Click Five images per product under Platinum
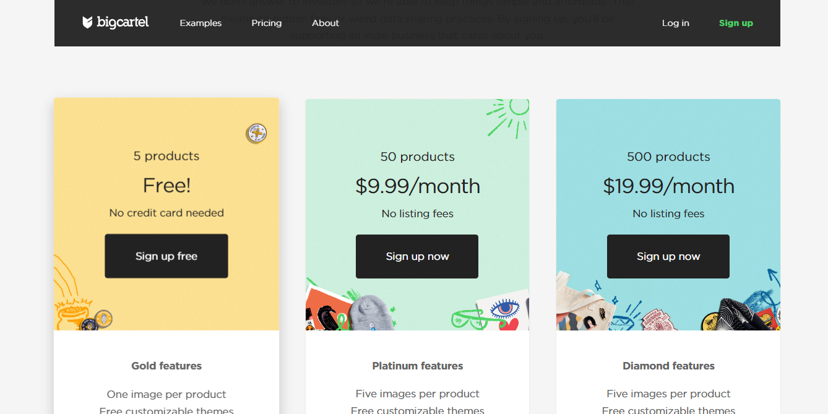The height and width of the screenshot is (414, 828). pyautogui.click(x=418, y=394)
